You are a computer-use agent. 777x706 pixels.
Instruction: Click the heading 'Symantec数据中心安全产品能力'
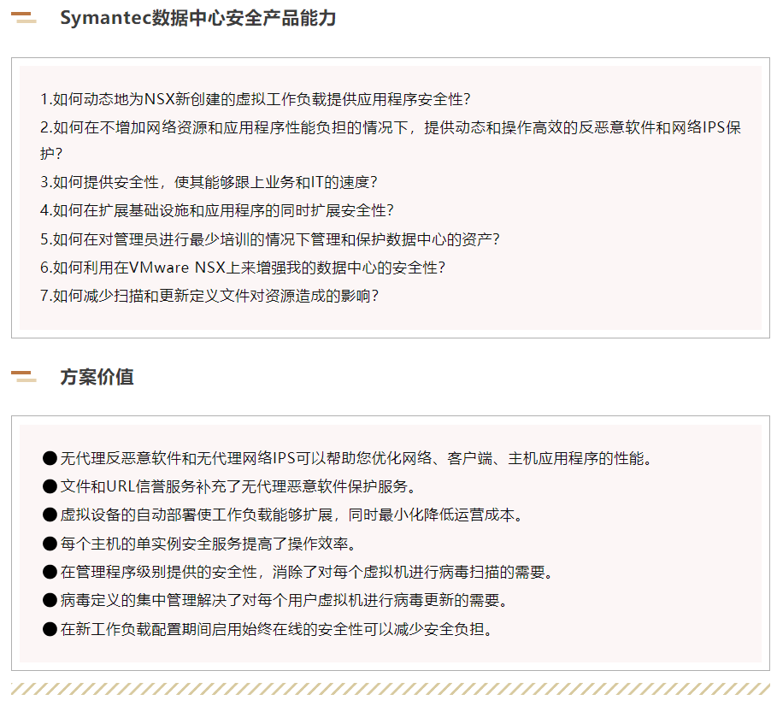click(197, 18)
